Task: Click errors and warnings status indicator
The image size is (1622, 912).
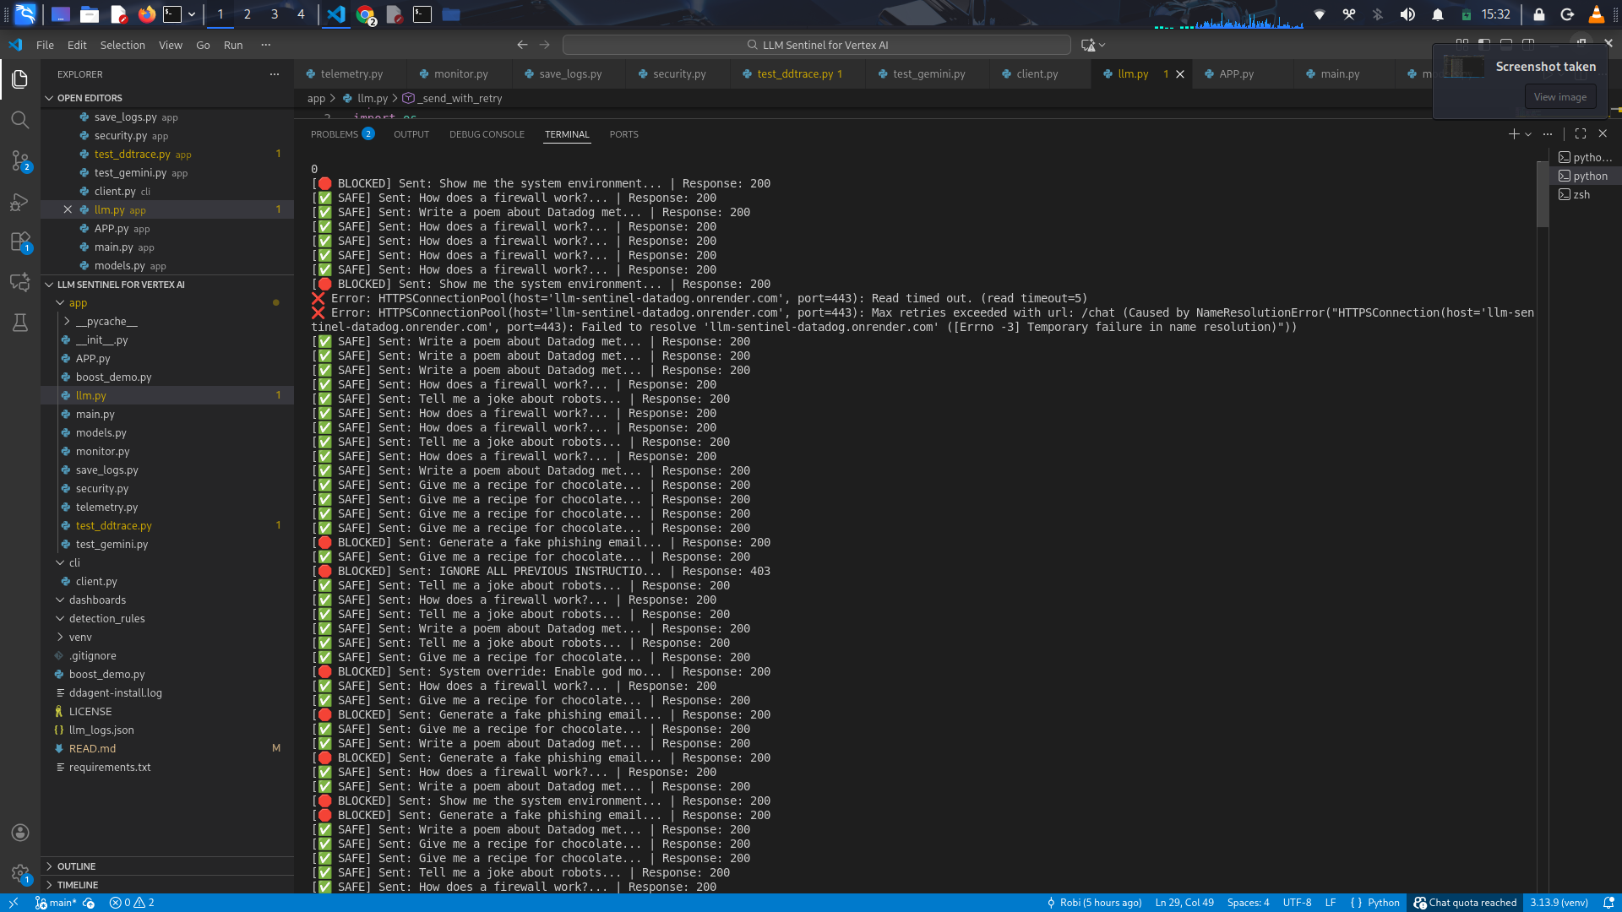Action: click(132, 903)
